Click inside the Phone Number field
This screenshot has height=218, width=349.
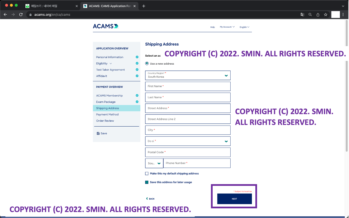(197, 163)
